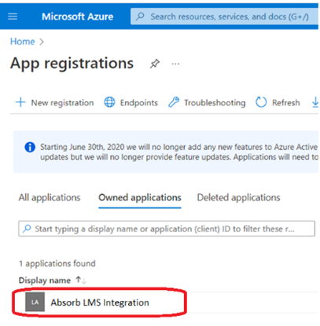Click the globe icon beside Endpoints
This screenshot has width=320, height=326.
pyautogui.click(x=109, y=102)
